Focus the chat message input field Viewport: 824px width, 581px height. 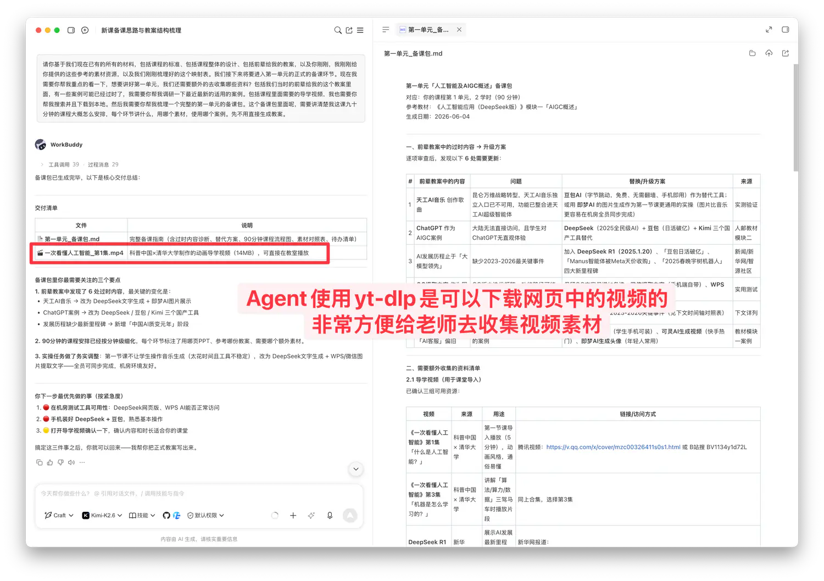(x=199, y=494)
